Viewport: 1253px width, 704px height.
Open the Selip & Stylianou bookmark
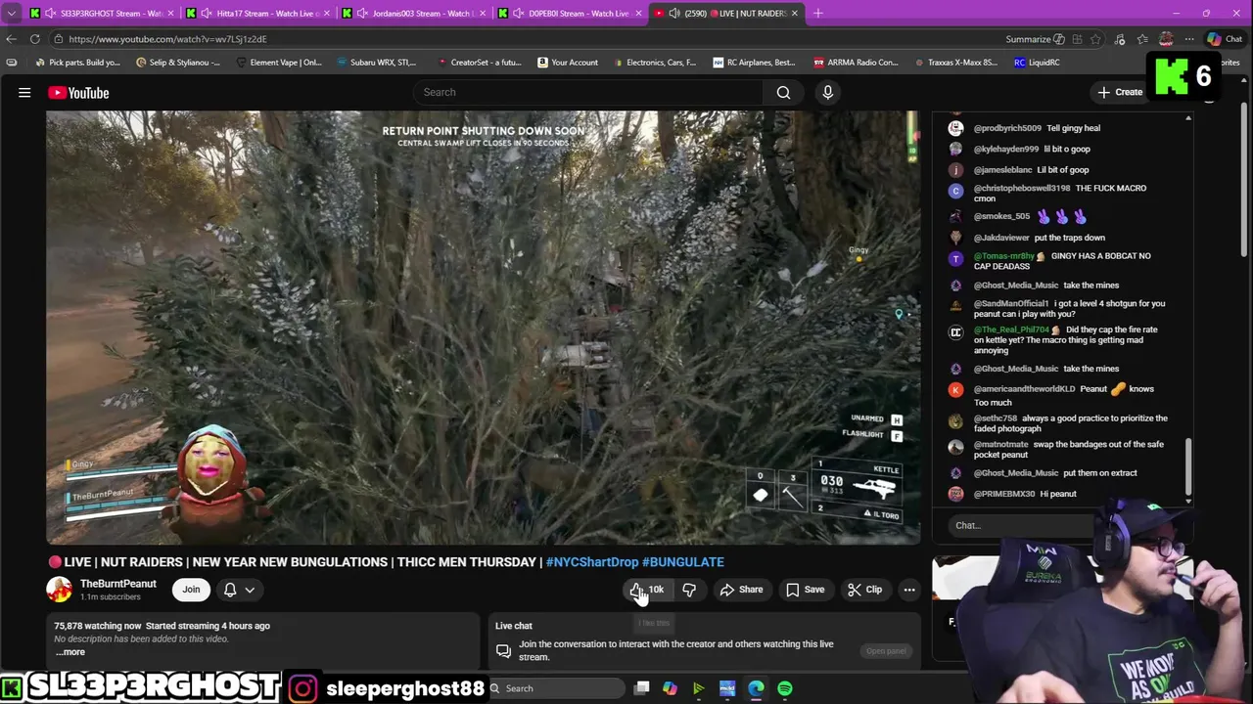pos(178,63)
